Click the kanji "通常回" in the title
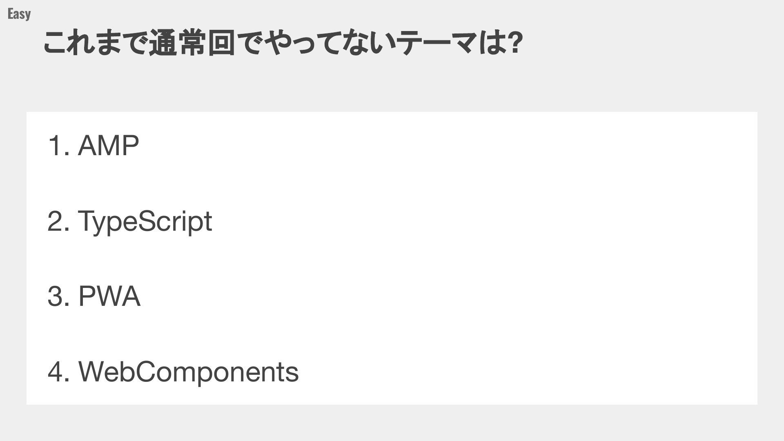This screenshot has height=441, width=784. [192, 42]
